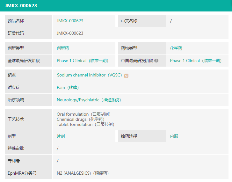Click the Chemical drugs (化学药) technology entry
The image size is (232, 182).
(80, 119)
